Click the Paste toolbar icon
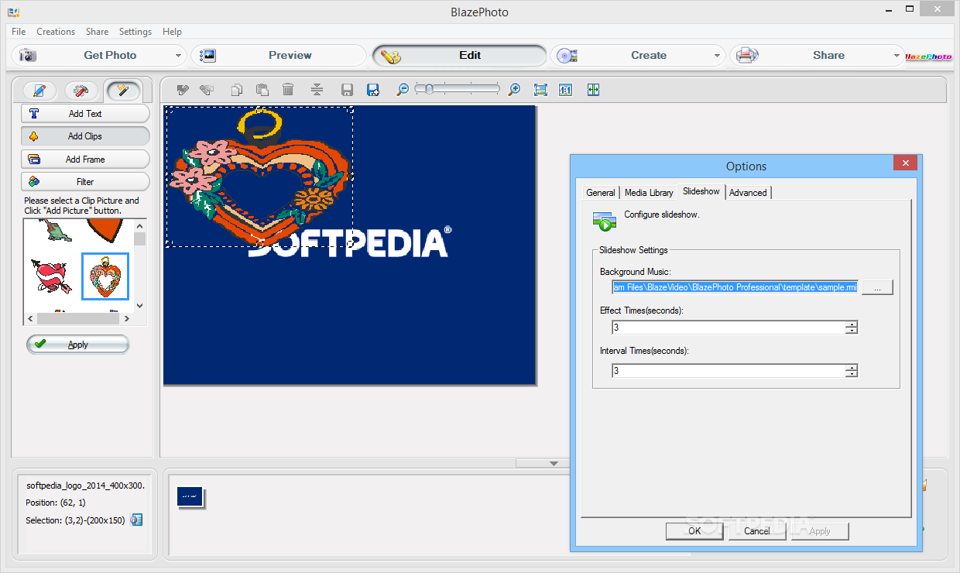960x573 pixels. tap(262, 90)
